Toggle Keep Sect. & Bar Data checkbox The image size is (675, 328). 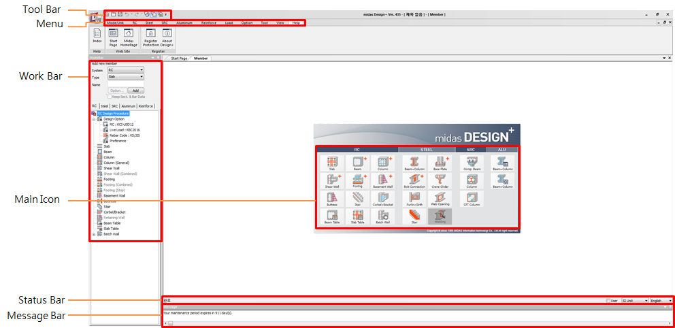click(110, 97)
